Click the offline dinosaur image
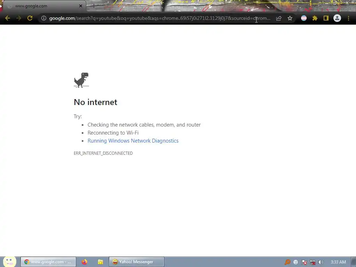This screenshot has height=267, width=356. click(81, 80)
